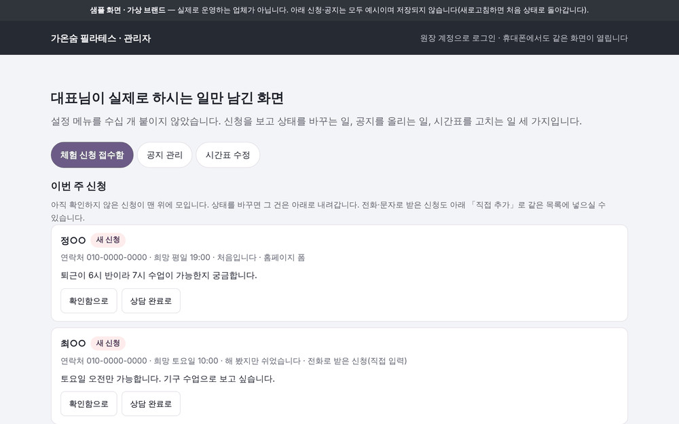Click the description starting 아직 확인하지 않은 신청이

(328, 211)
